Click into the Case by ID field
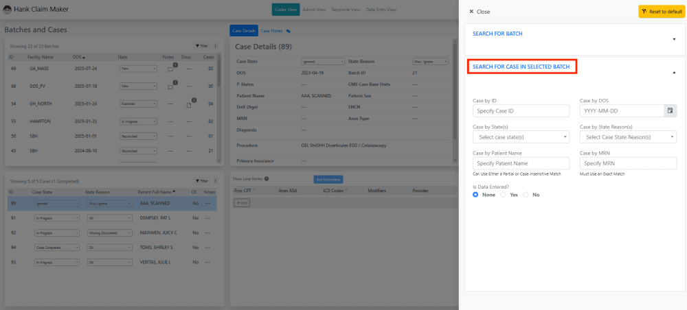Screen dimensions: 687x310 coord(521,110)
